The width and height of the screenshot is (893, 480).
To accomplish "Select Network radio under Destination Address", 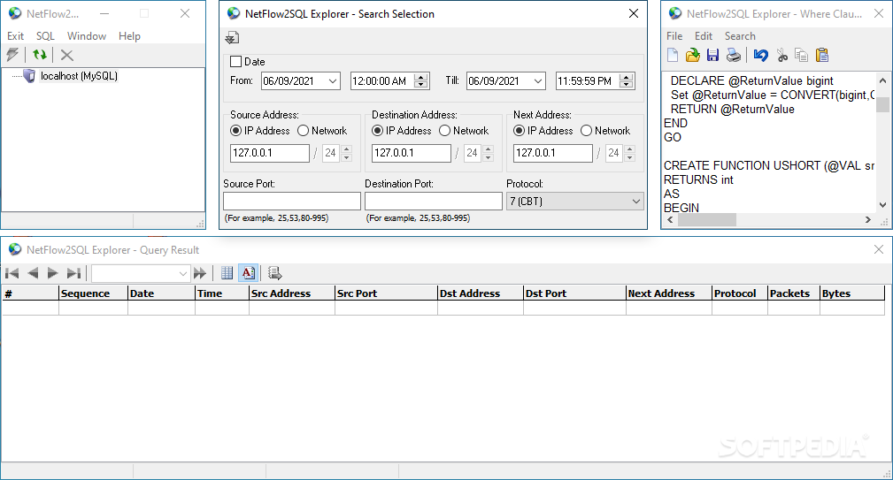I will [445, 131].
